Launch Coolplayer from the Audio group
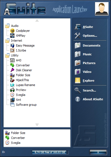This screenshot has height=157, width=111. pyautogui.click(x=23, y=31)
